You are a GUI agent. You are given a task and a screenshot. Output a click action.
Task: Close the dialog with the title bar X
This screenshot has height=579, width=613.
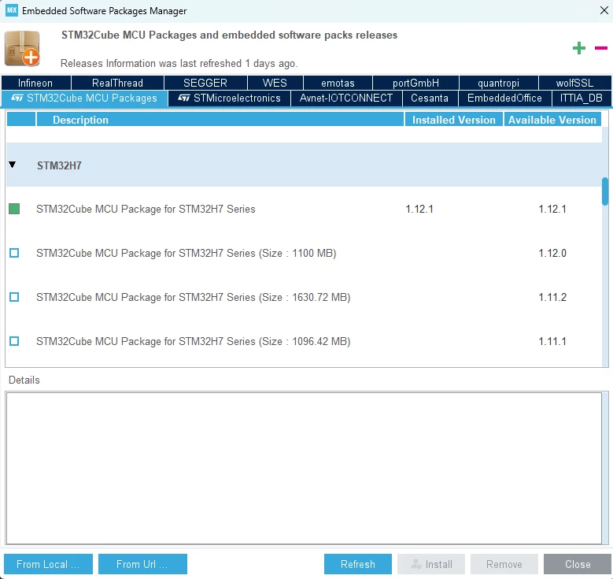click(604, 10)
